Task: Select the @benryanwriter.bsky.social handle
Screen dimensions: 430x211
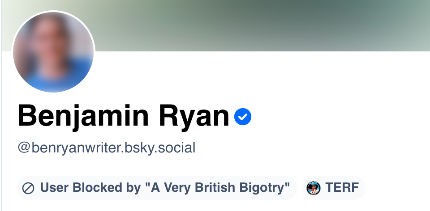Action: coord(107,148)
